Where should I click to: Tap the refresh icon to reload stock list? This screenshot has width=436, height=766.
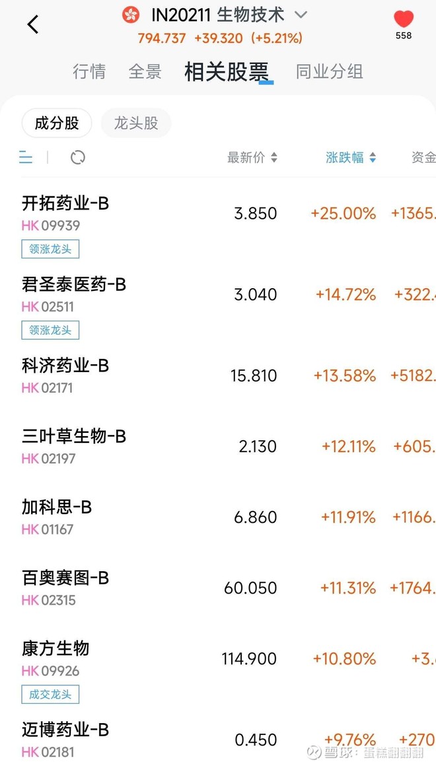(77, 158)
